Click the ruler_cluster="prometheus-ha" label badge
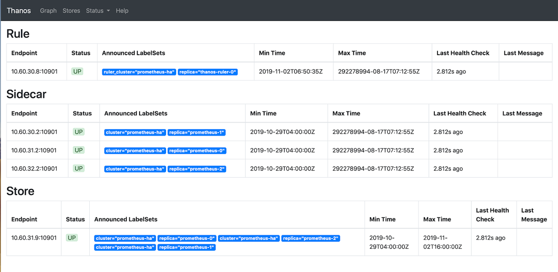The height and width of the screenshot is (272, 558). point(139,72)
